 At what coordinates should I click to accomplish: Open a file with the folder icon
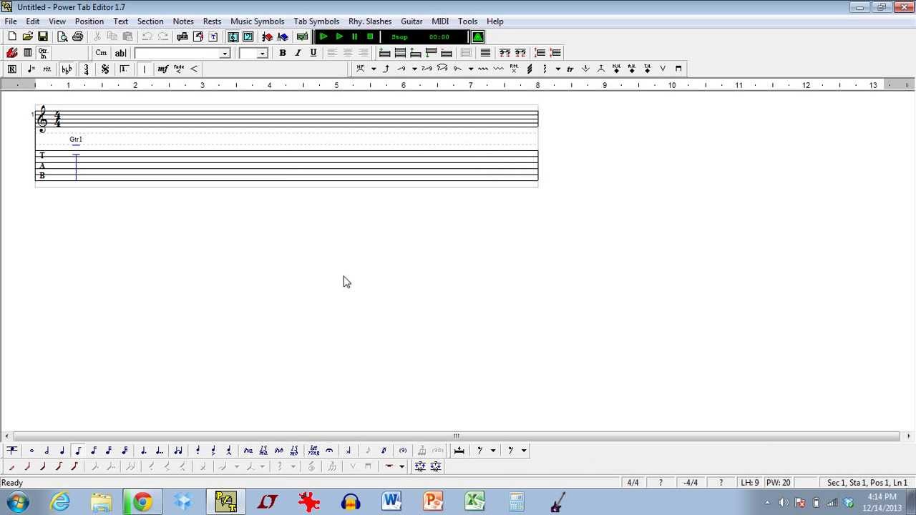27,36
